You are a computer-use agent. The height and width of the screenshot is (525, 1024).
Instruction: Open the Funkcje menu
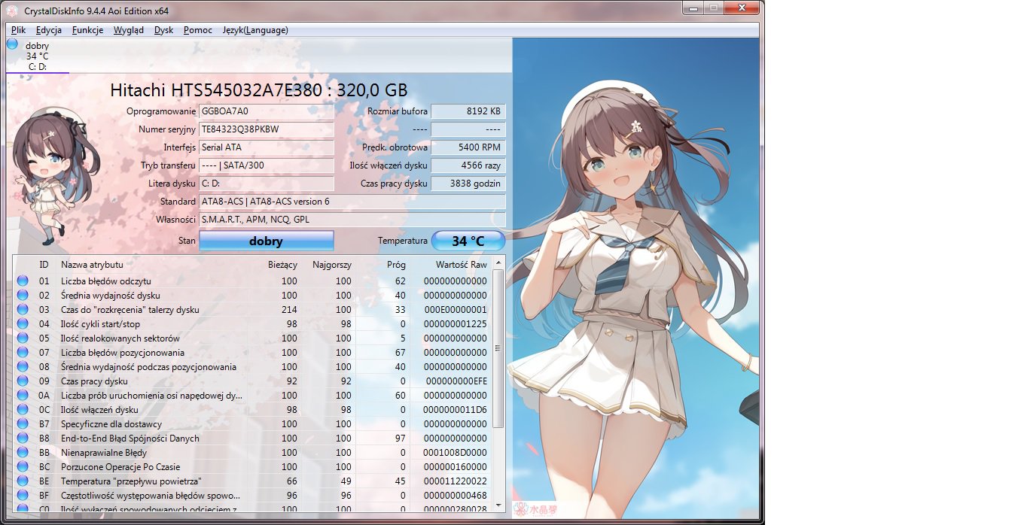pyautogui.click(x=87, y=30)
